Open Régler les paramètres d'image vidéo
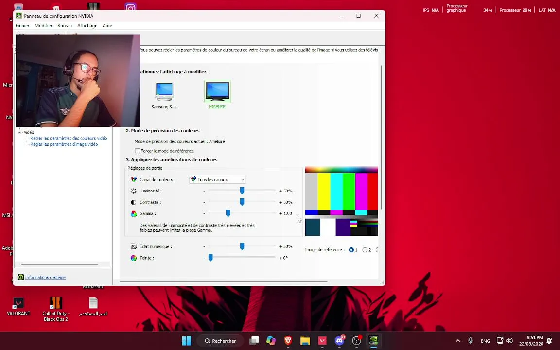This screenshot has width=560, height=350. (x=64, y=144)
